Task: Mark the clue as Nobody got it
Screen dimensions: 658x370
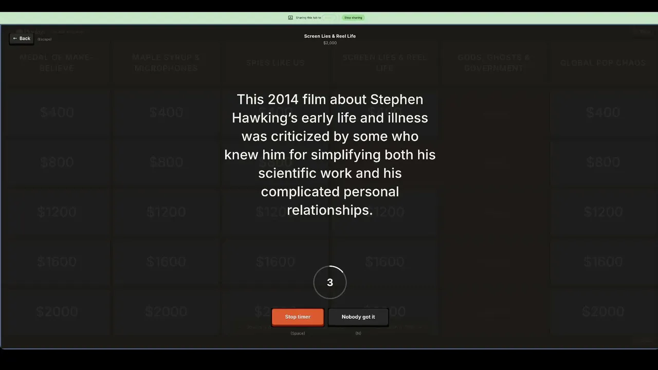Action: pyautogui.click(x=358, y=317)
